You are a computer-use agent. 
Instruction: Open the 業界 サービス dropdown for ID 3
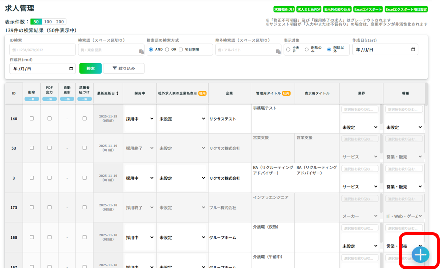click(360, 187)
